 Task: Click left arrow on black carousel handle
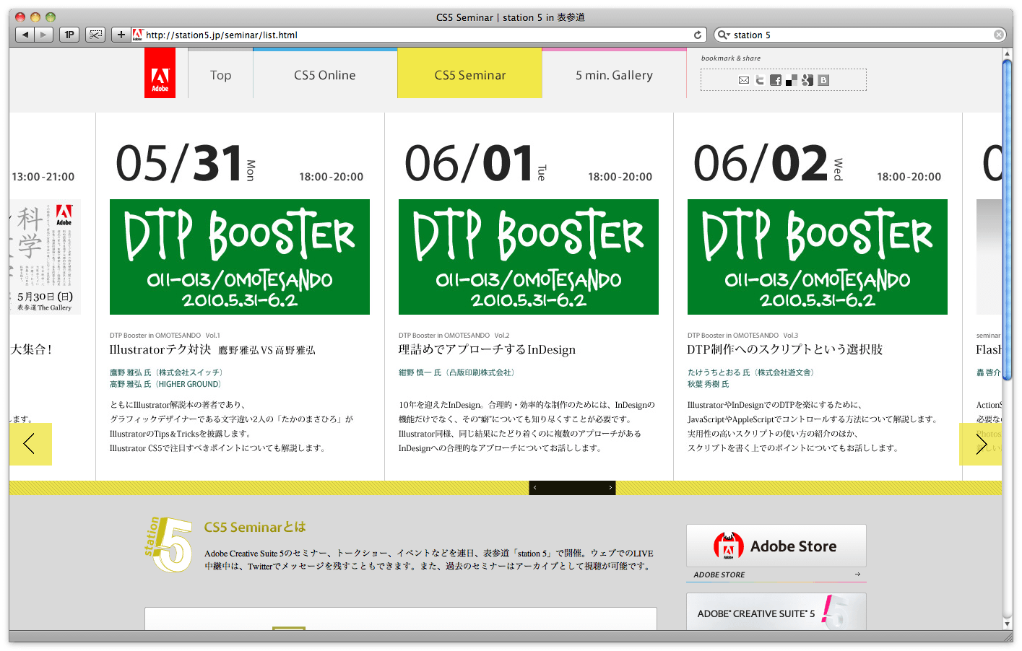(534, 488)
